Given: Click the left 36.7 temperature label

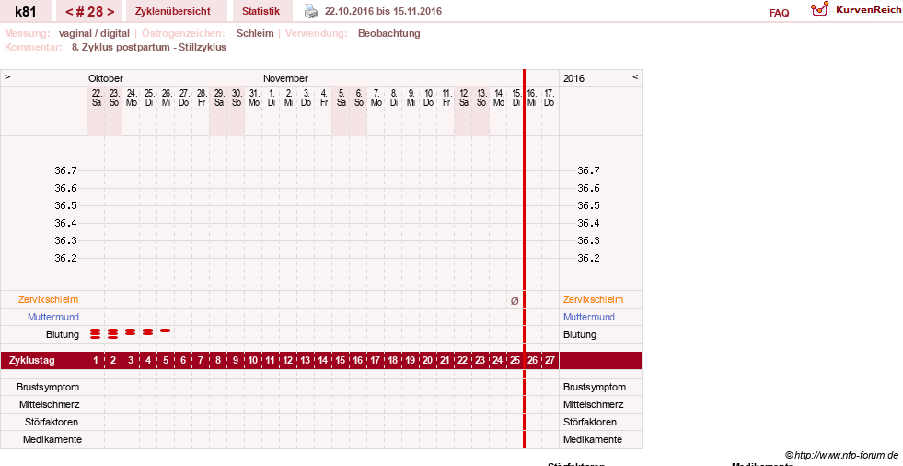Looking at the screenshot, I should click(x=65, y=170).
